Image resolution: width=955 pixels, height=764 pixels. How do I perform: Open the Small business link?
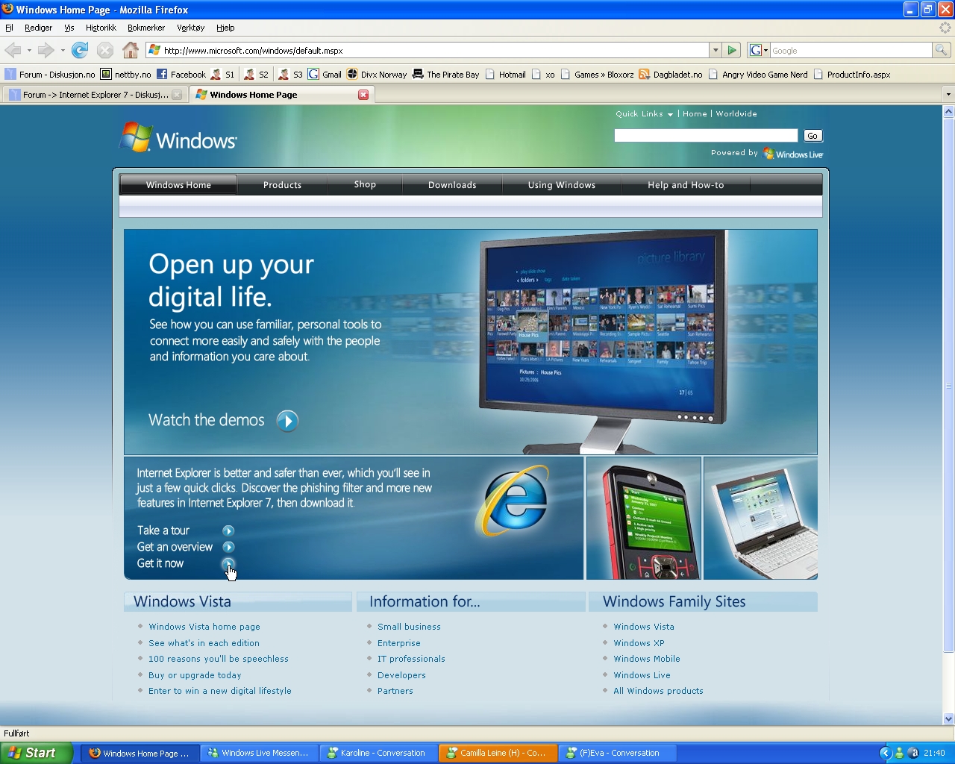click(x=409, y=627)
